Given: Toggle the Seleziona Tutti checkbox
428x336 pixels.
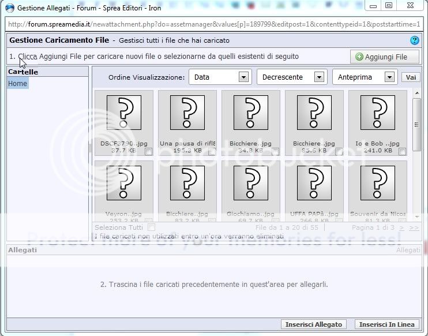Looking at the screenshot, I should [151, 227].
